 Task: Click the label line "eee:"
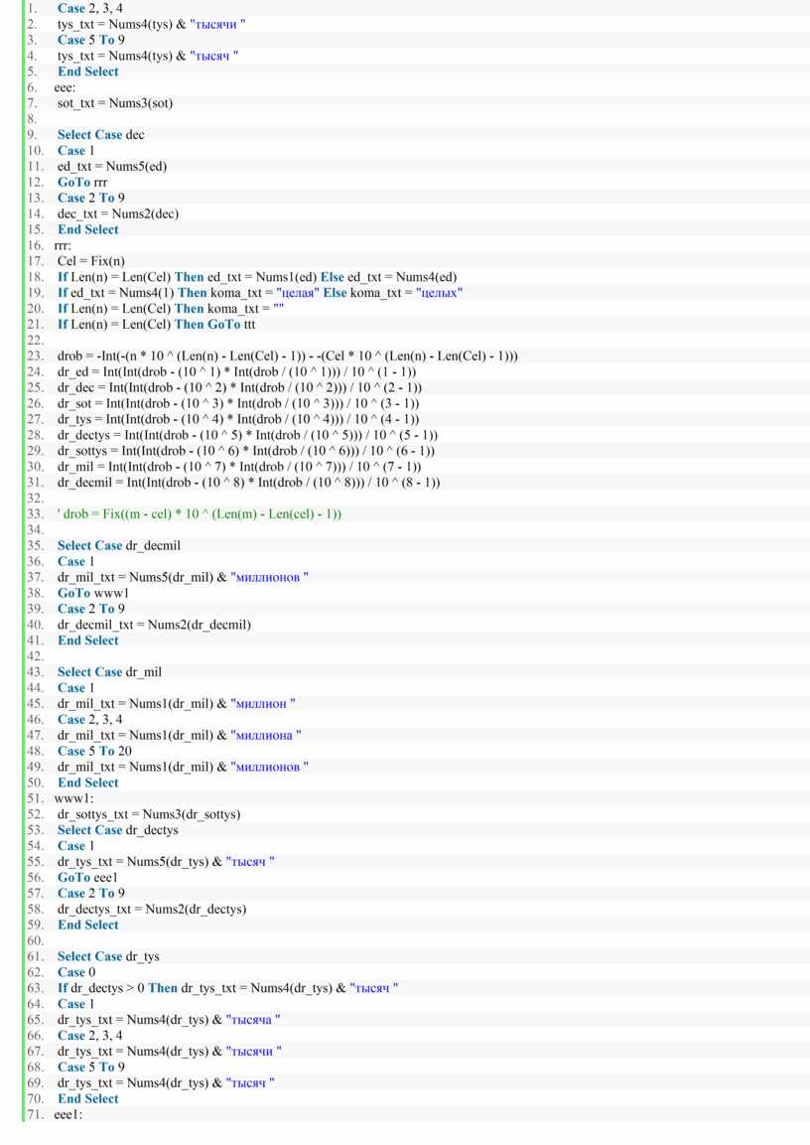[x=65, y=87]
